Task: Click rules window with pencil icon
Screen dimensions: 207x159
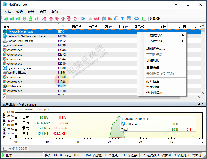Action: [x=129, y=18]
